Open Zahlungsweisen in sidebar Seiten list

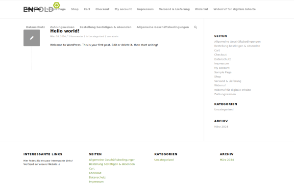225,94
